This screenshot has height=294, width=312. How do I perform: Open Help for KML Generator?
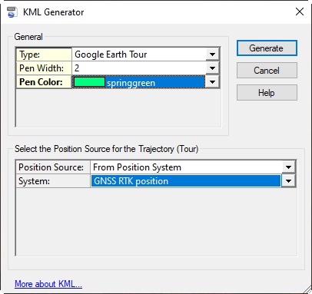(267, 93)
